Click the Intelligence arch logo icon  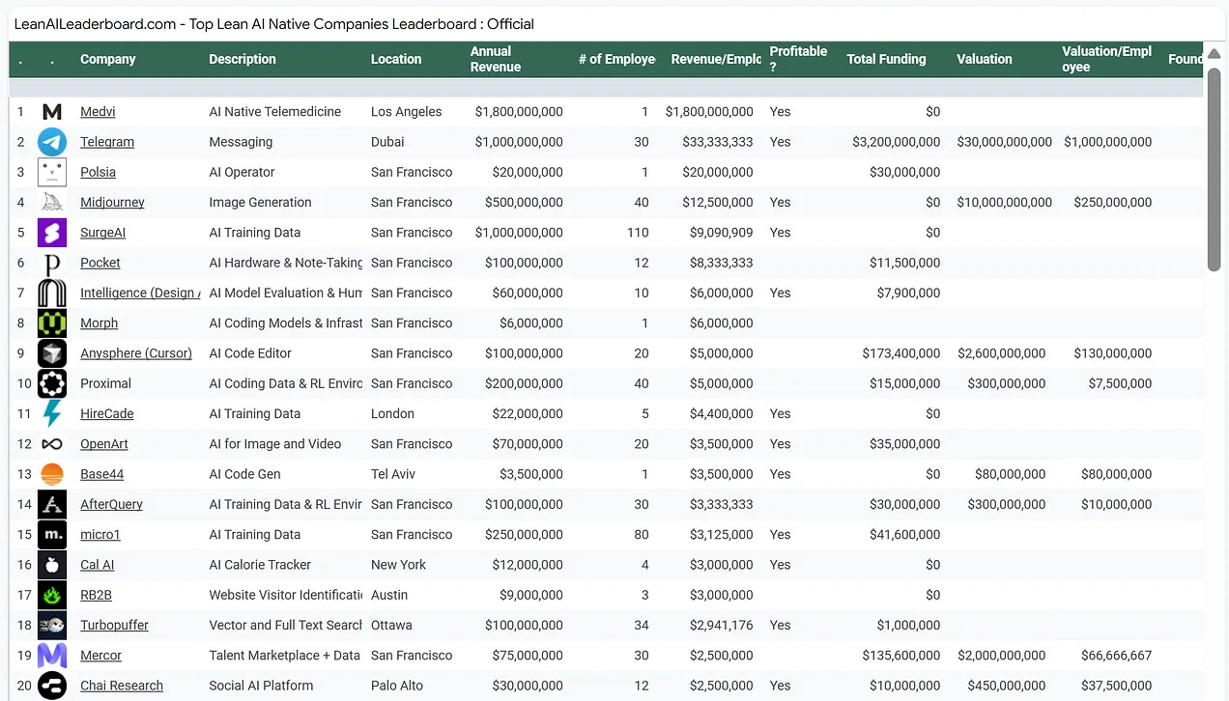click(x=52, y=293)
